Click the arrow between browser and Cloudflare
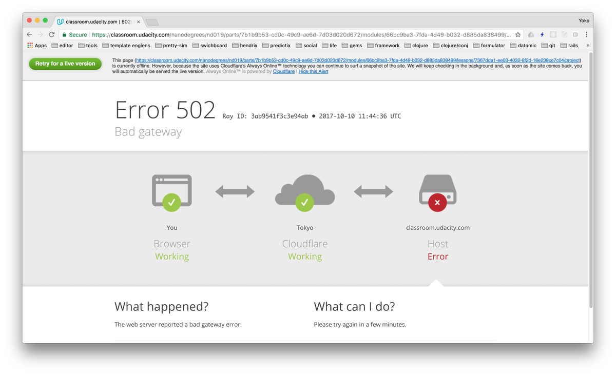The width and height of the screenshot is (616, 375). pos(235,191)
